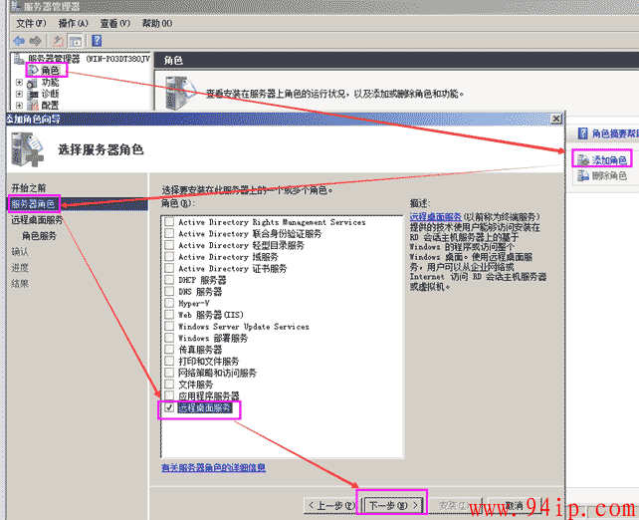Expand the Features tree node
The width and height of the screenshot is (639, 520).
pyautogui.click(x=19, y=83)
